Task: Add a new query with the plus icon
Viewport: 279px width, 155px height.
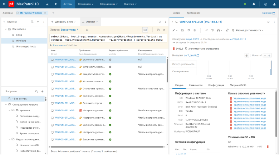Action: click(42, 92)
